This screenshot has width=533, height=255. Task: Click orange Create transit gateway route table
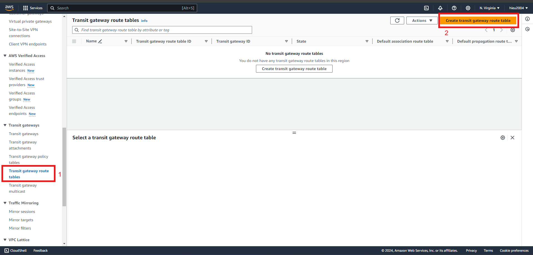[x=478, y=20]
